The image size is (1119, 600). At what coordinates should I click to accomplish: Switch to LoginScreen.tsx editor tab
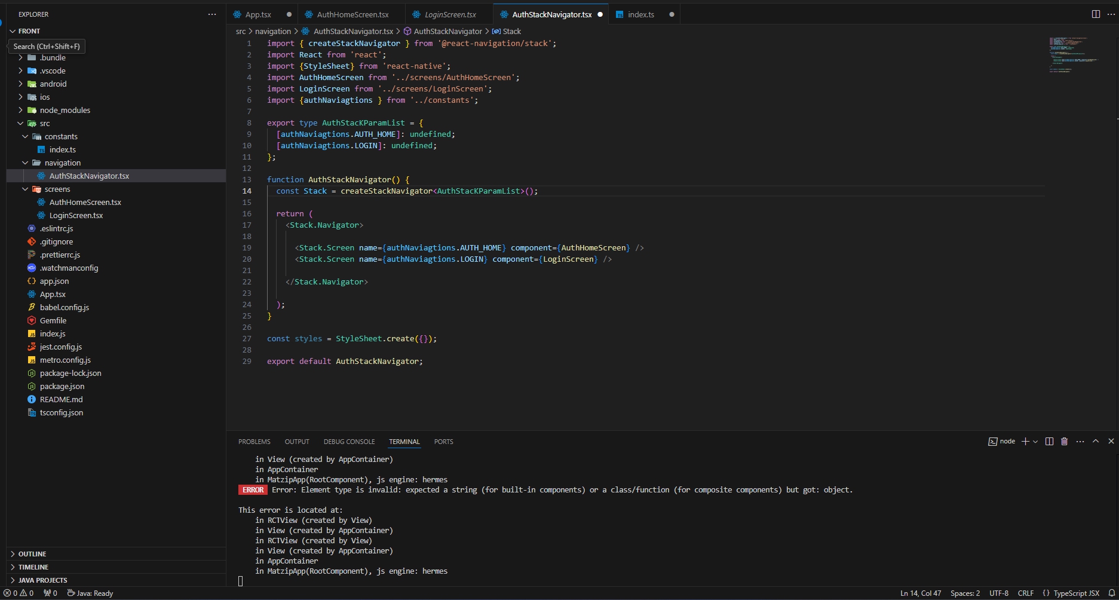tap(450, 14)
